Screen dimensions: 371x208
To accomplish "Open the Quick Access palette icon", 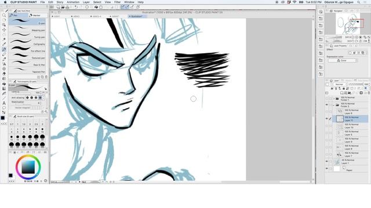I will pyautogui.click(x=321, y=12).
